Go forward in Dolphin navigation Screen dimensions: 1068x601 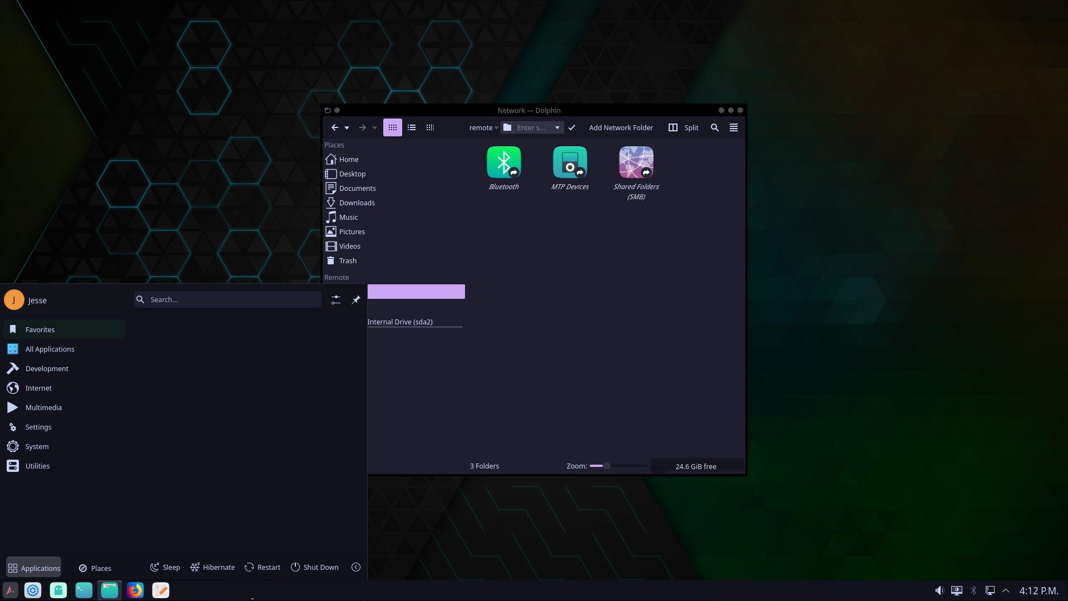coord(363,127)
